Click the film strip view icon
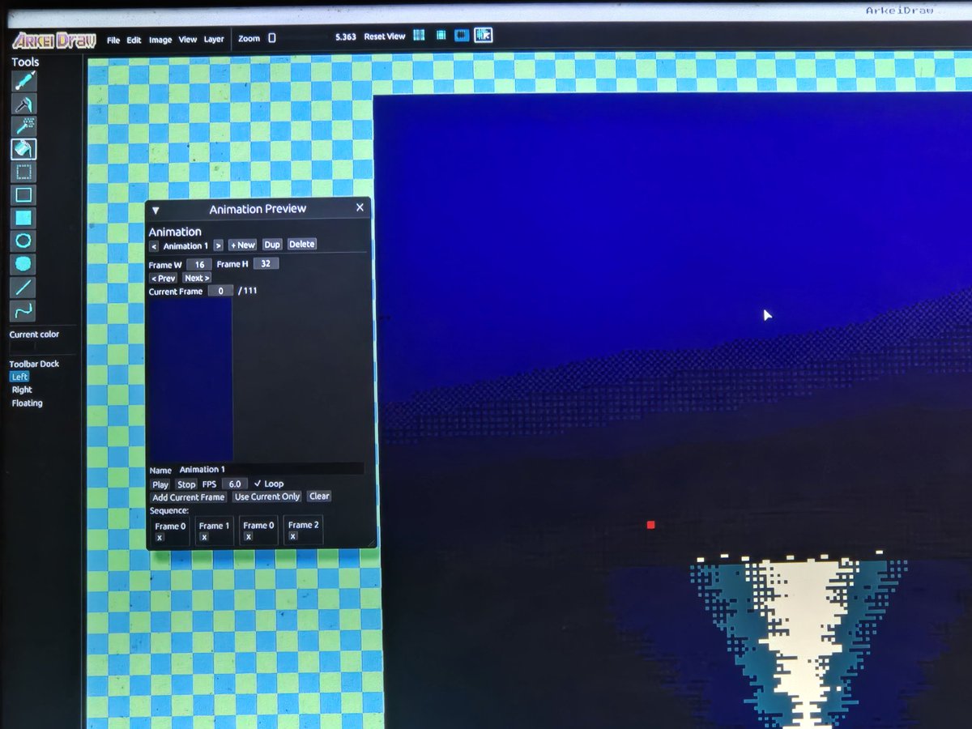The width and height of the screenshot is (972, 729). (x=441, y=36)
